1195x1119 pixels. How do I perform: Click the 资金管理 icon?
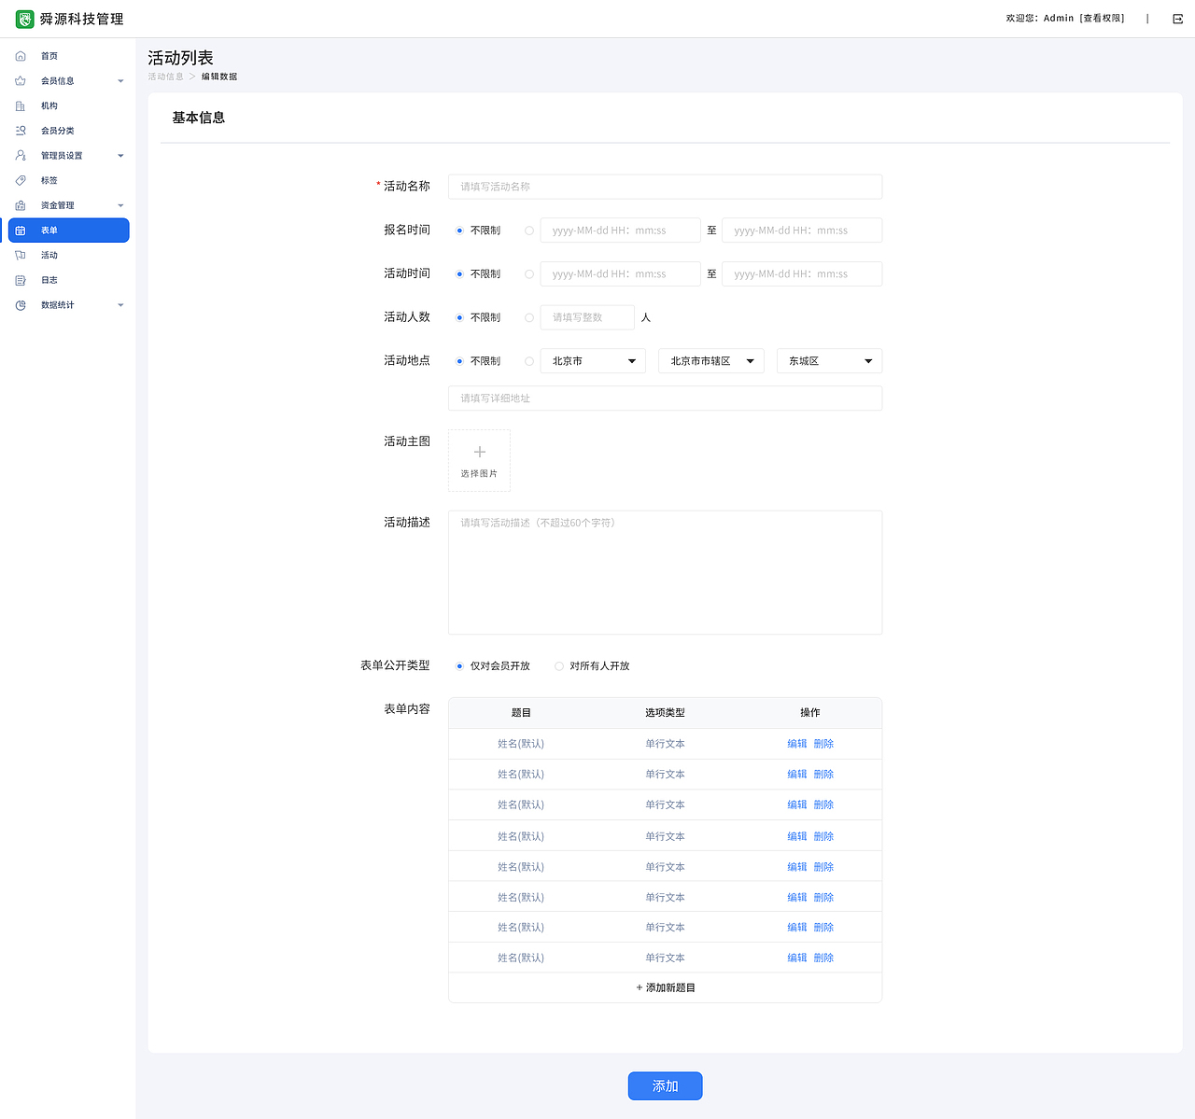tap(21, 205)
